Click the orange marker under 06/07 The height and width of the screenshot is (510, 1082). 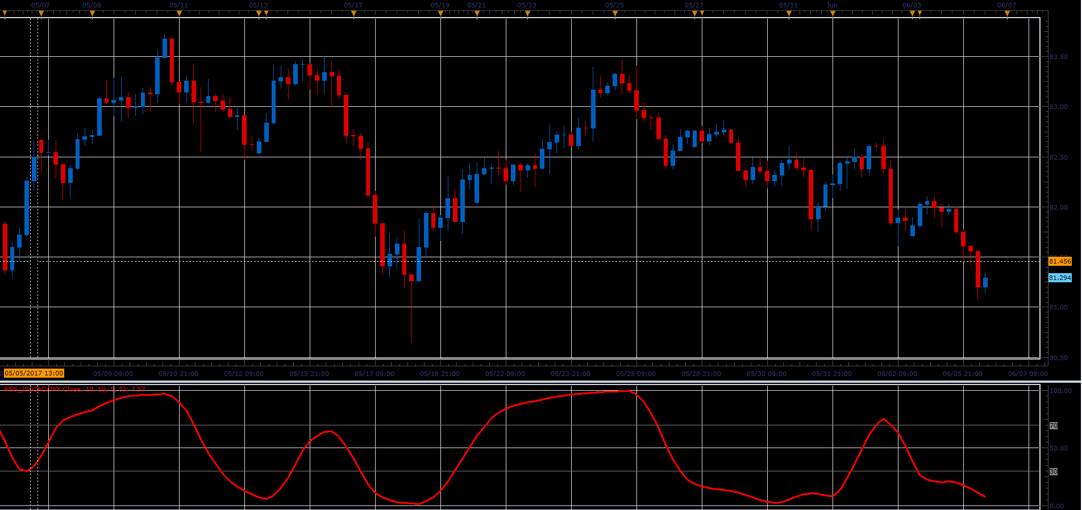pos(1007,14)
